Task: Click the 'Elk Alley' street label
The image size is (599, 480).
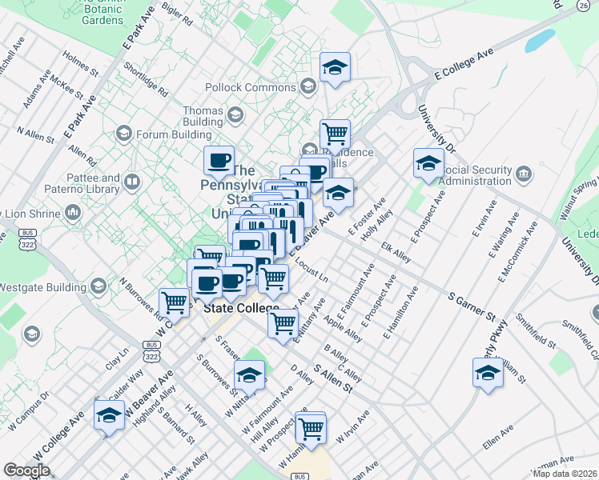Action: (x=396, y=253)
